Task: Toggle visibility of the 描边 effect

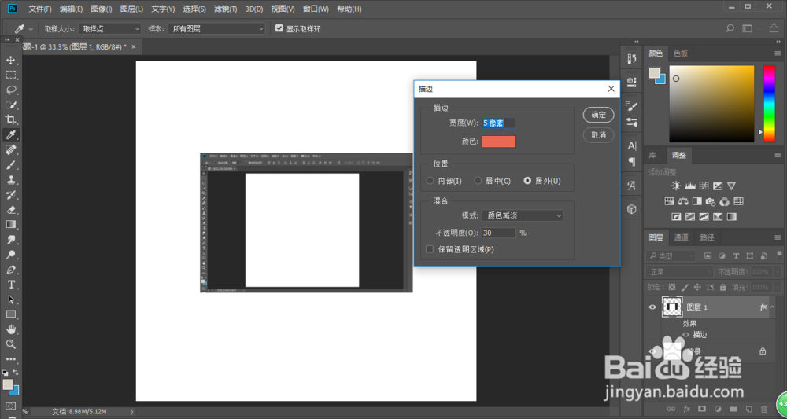Action: coord(686,334)
